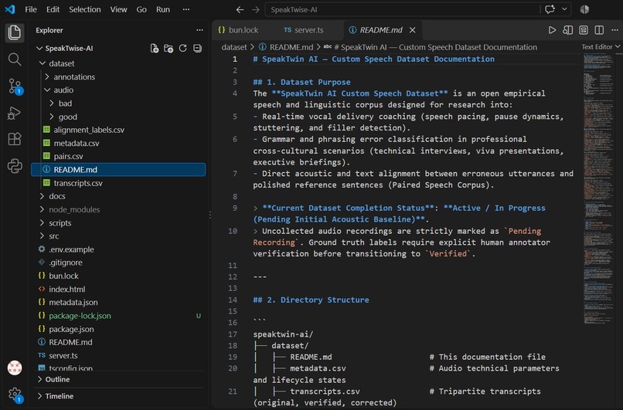Click the editor layout icon beside preview
The image size is (623, 410).
point(584,30)
